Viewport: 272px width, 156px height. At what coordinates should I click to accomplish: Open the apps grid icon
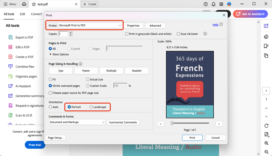click(221, 4)
